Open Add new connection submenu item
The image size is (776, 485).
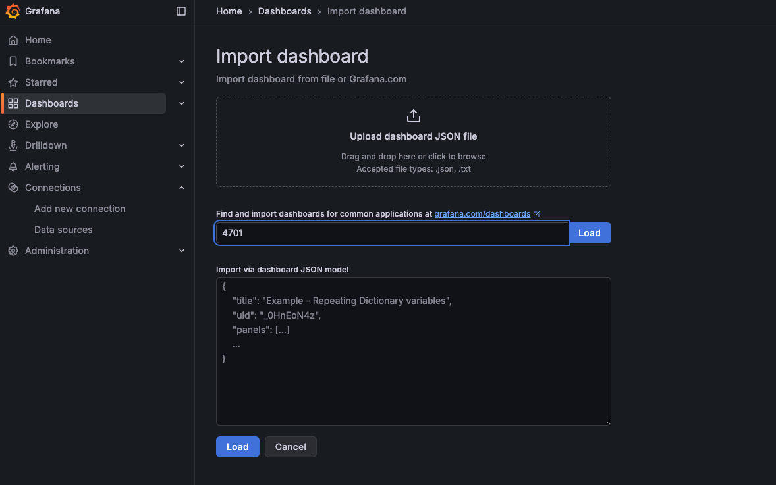click(x=80, y=209)
